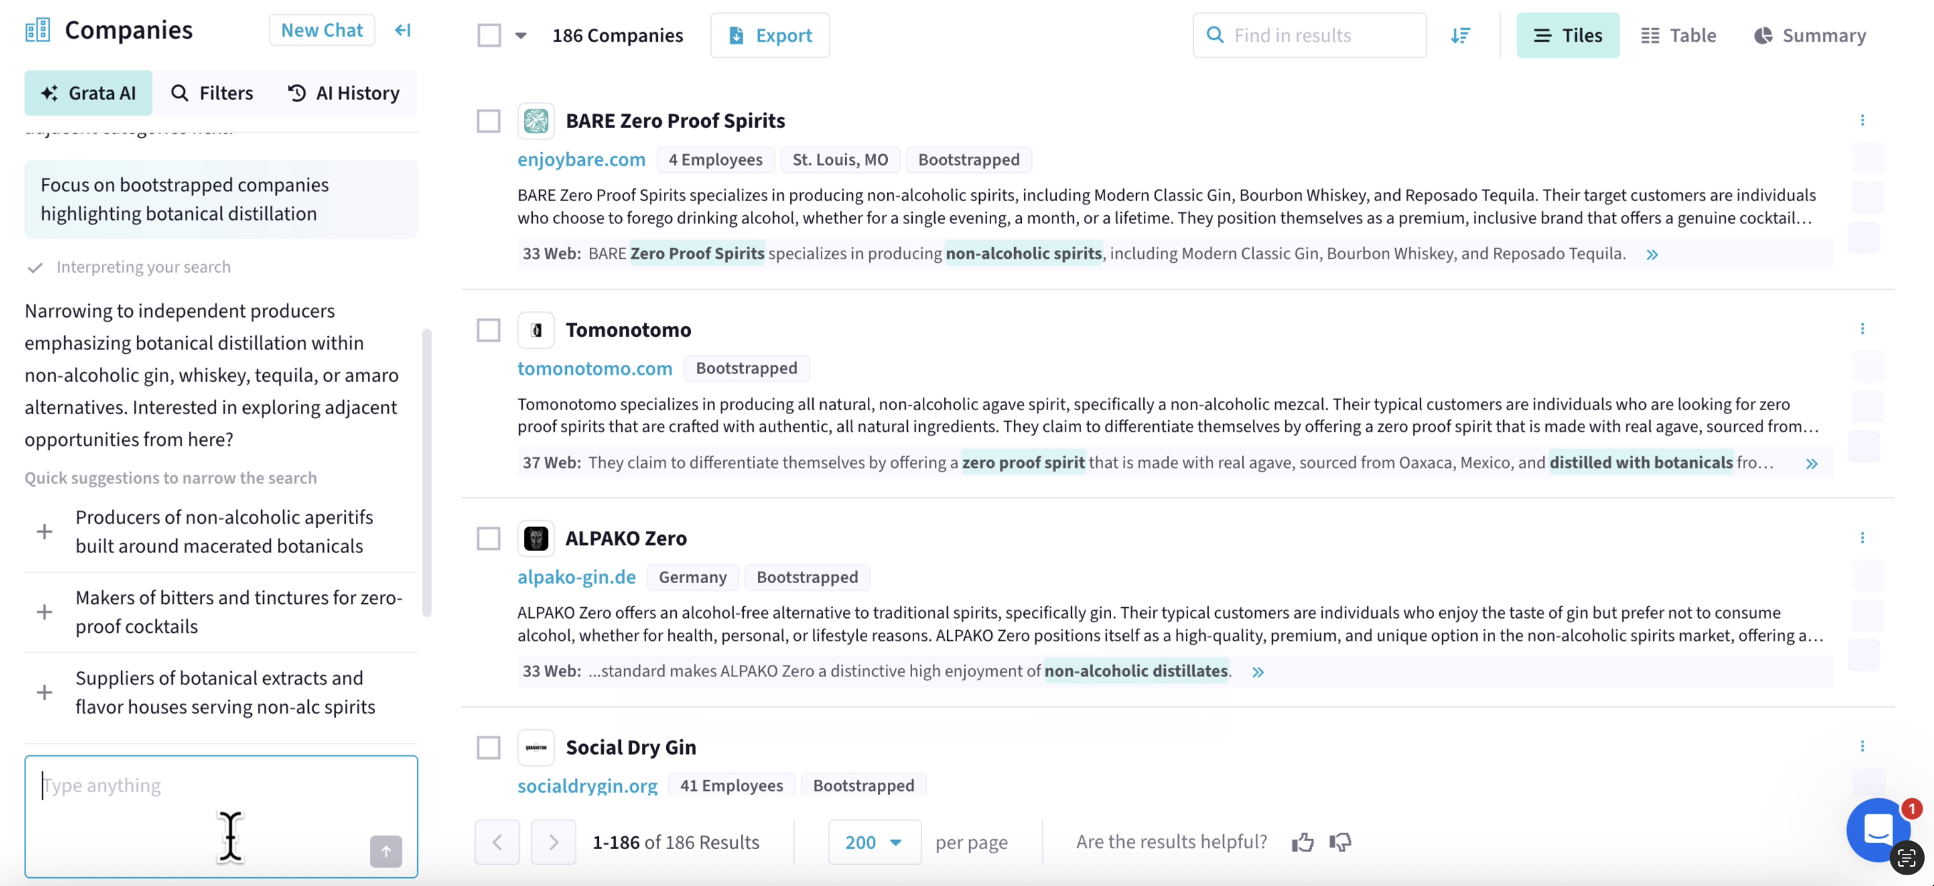Click the Export button
Screen dimensions: 1934x886
pyautogui.click(x=769, y=35)
